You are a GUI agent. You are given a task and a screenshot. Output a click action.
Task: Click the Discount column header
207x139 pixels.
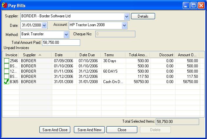[x=163, y=55]
